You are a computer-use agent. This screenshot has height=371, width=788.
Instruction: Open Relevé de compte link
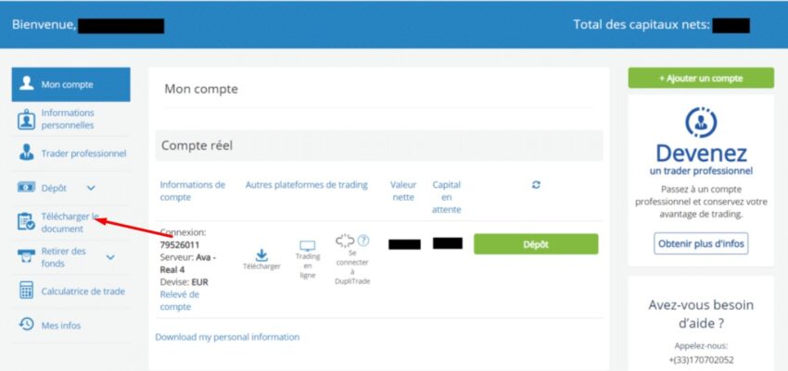tap(180, 301)
